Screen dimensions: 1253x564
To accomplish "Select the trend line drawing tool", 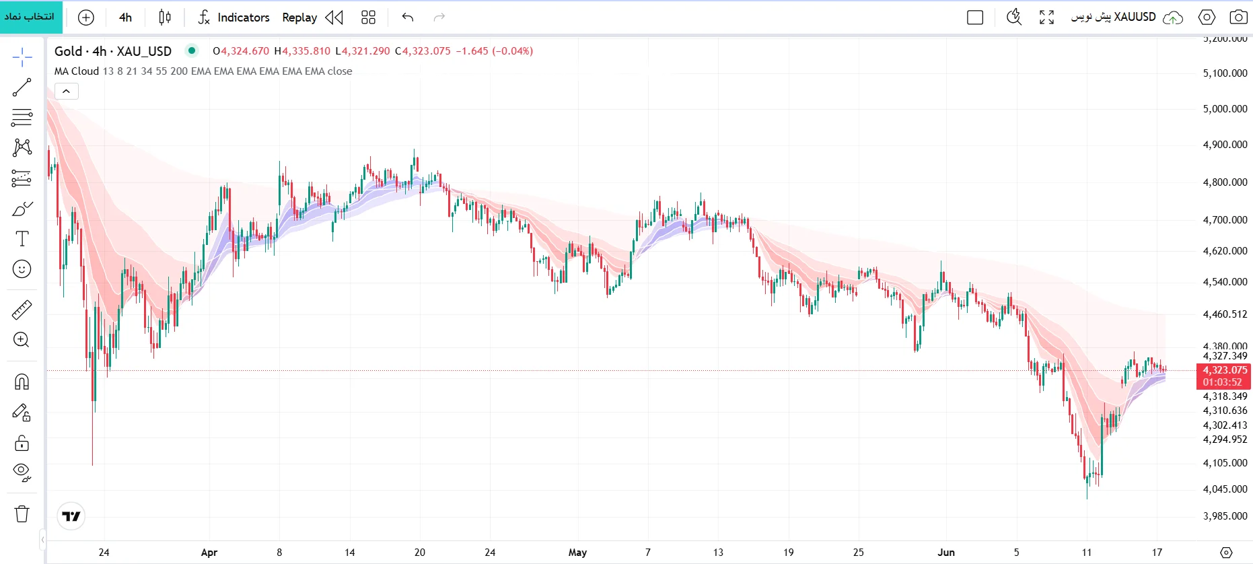I will point(22,87).
